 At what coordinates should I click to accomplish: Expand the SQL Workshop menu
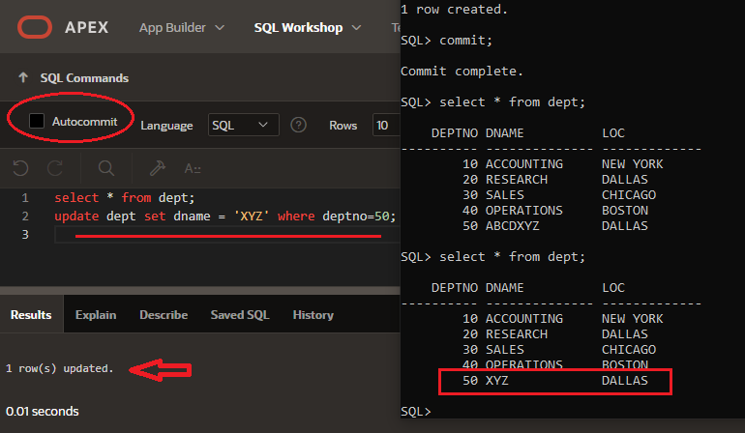(307, 28)
